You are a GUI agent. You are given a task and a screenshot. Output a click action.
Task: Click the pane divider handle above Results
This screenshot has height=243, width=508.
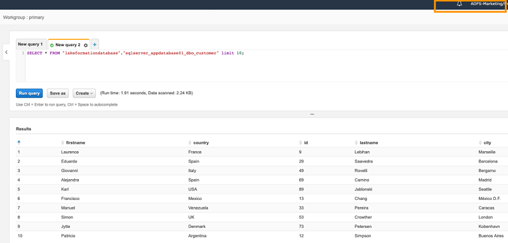pos(312,115)
